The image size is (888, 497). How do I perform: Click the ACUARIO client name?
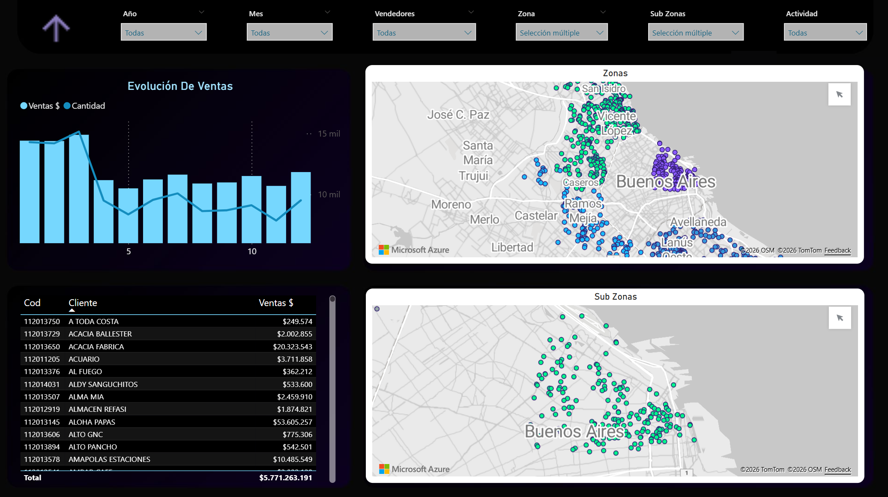84,359
